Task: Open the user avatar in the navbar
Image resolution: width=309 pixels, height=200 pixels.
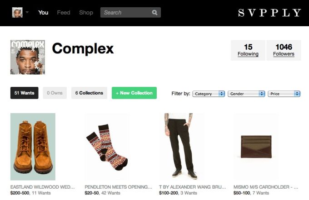Action: pos(17,12)
